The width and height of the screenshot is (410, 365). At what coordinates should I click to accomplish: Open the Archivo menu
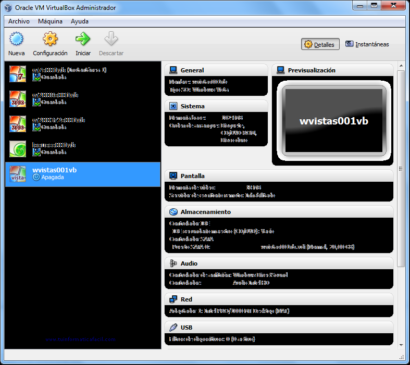click(19, 21)
